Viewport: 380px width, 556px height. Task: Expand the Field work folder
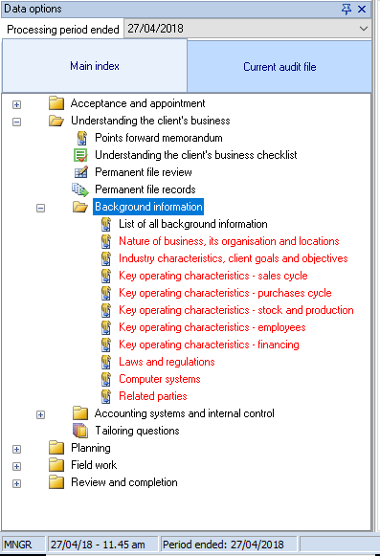[16, 466]
